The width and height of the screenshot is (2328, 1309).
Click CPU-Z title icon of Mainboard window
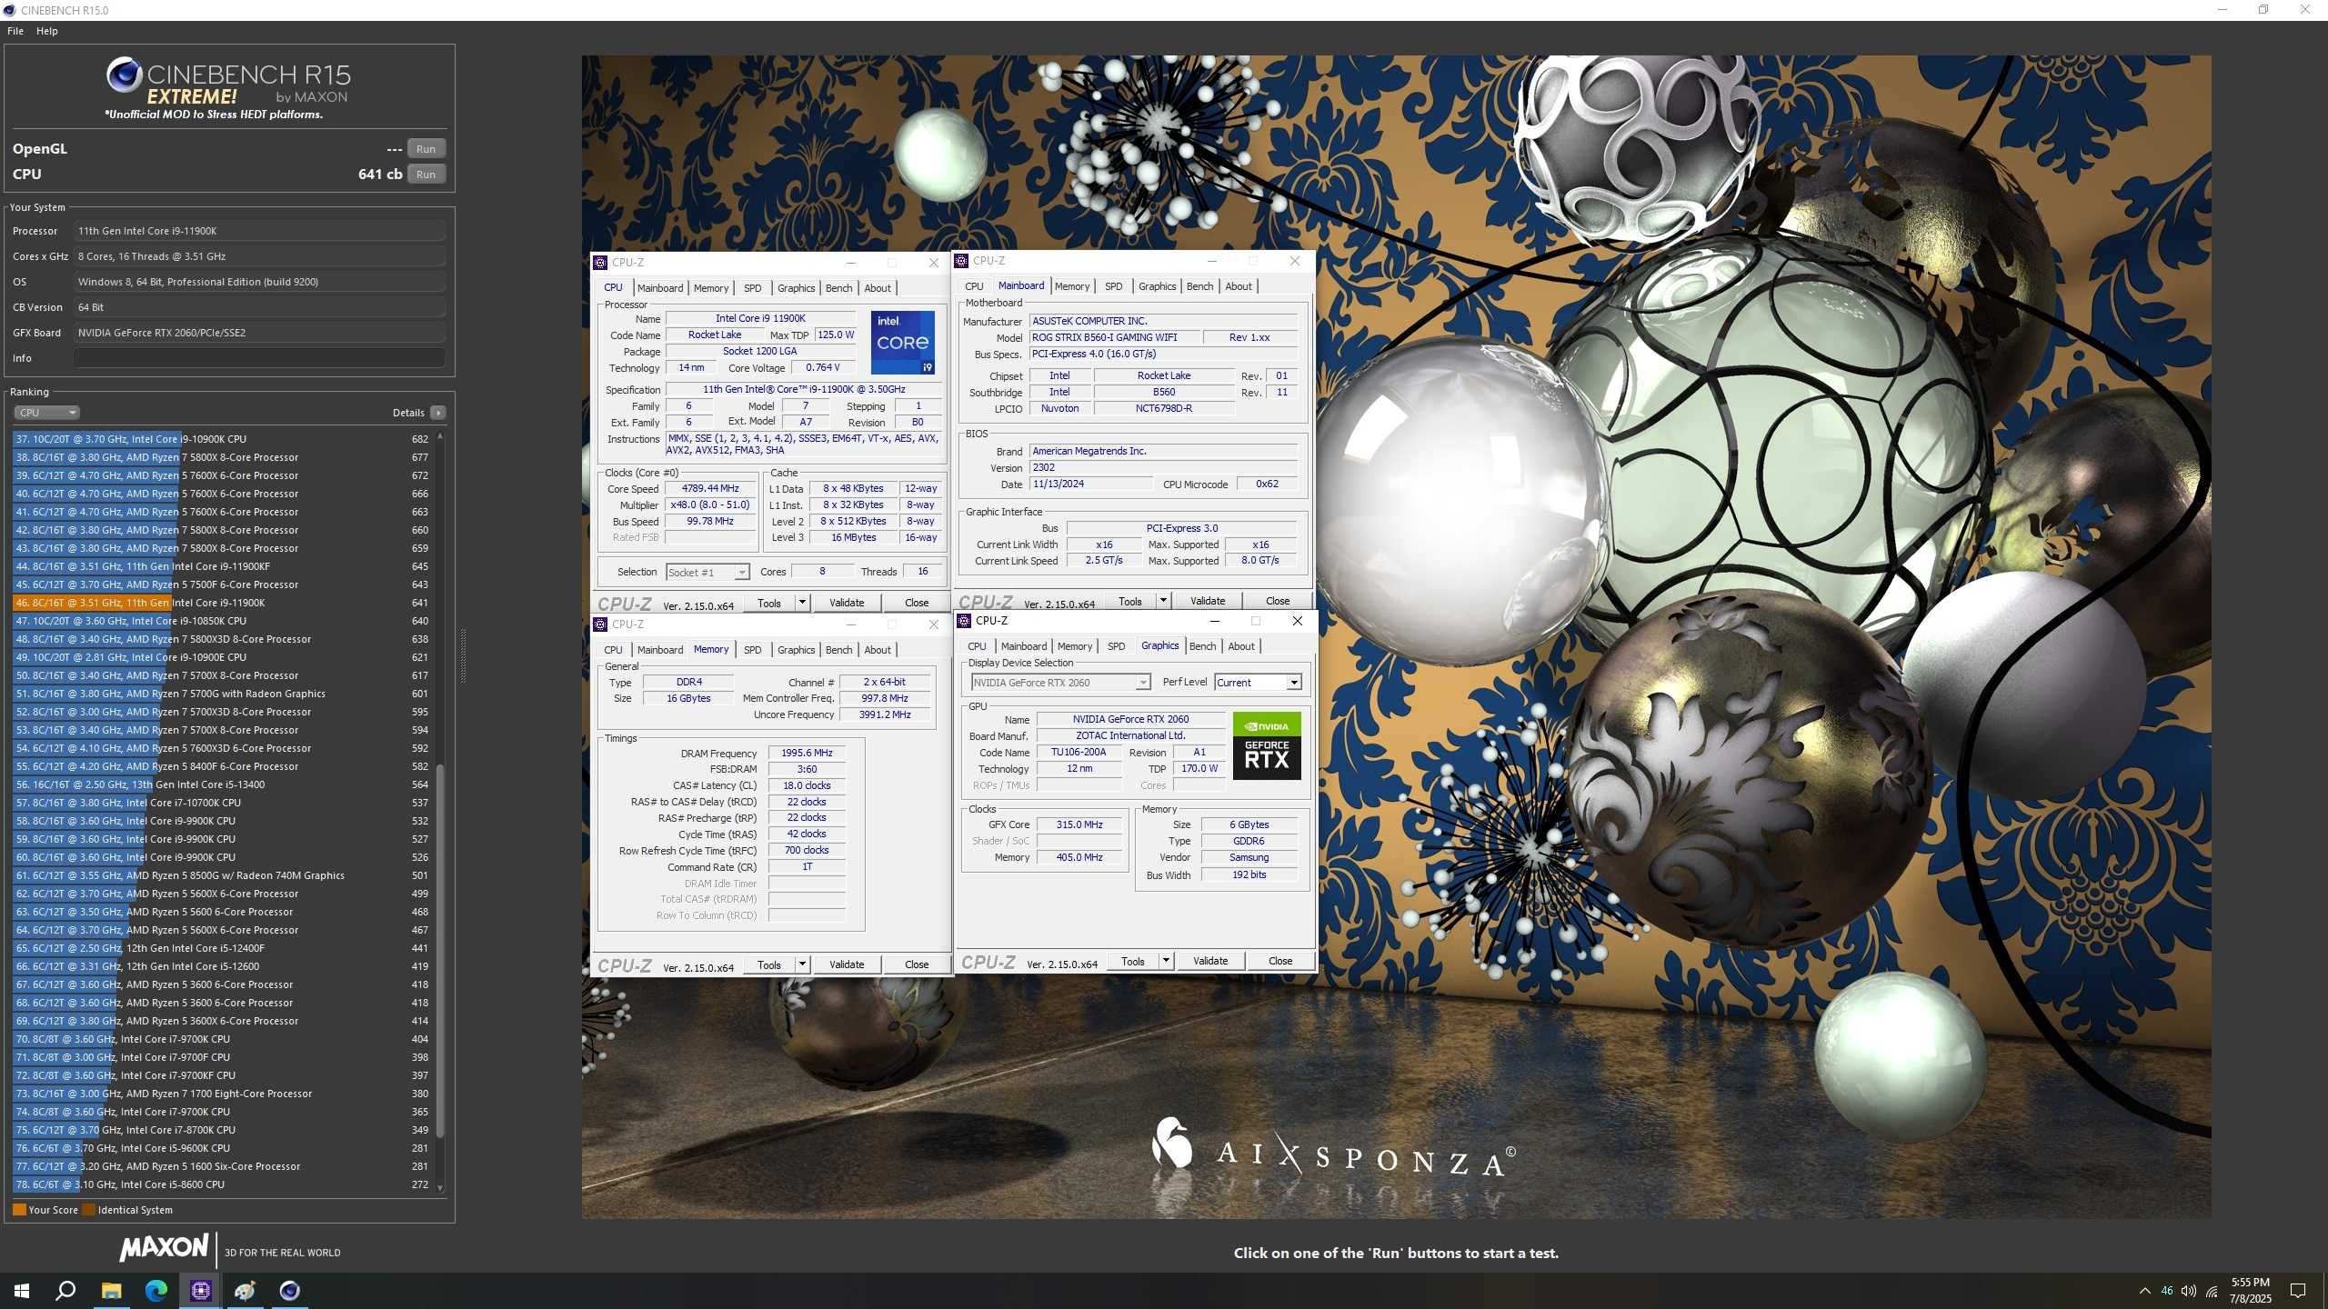(x=961, y=261)
